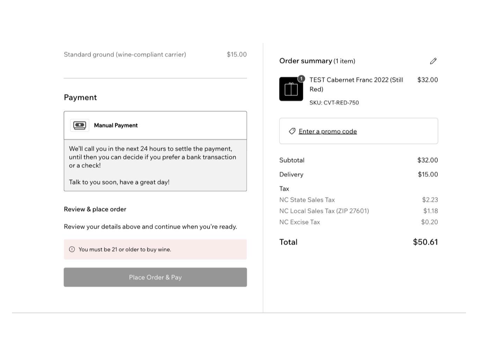This screenshot has width=478, height=358.
Task: Click the NC State Sales Tax line
Action: tap(358, 200)
